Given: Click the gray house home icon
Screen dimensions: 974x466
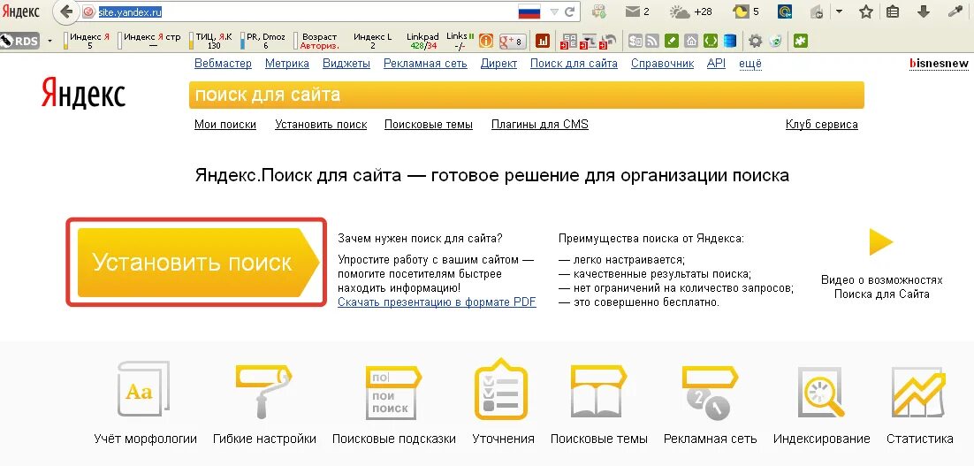Looking at the screenshot, I should tap(691, 41).
